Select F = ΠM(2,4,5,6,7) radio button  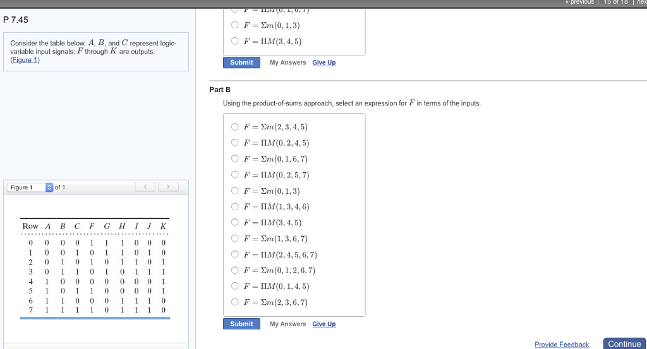point(234,254)
